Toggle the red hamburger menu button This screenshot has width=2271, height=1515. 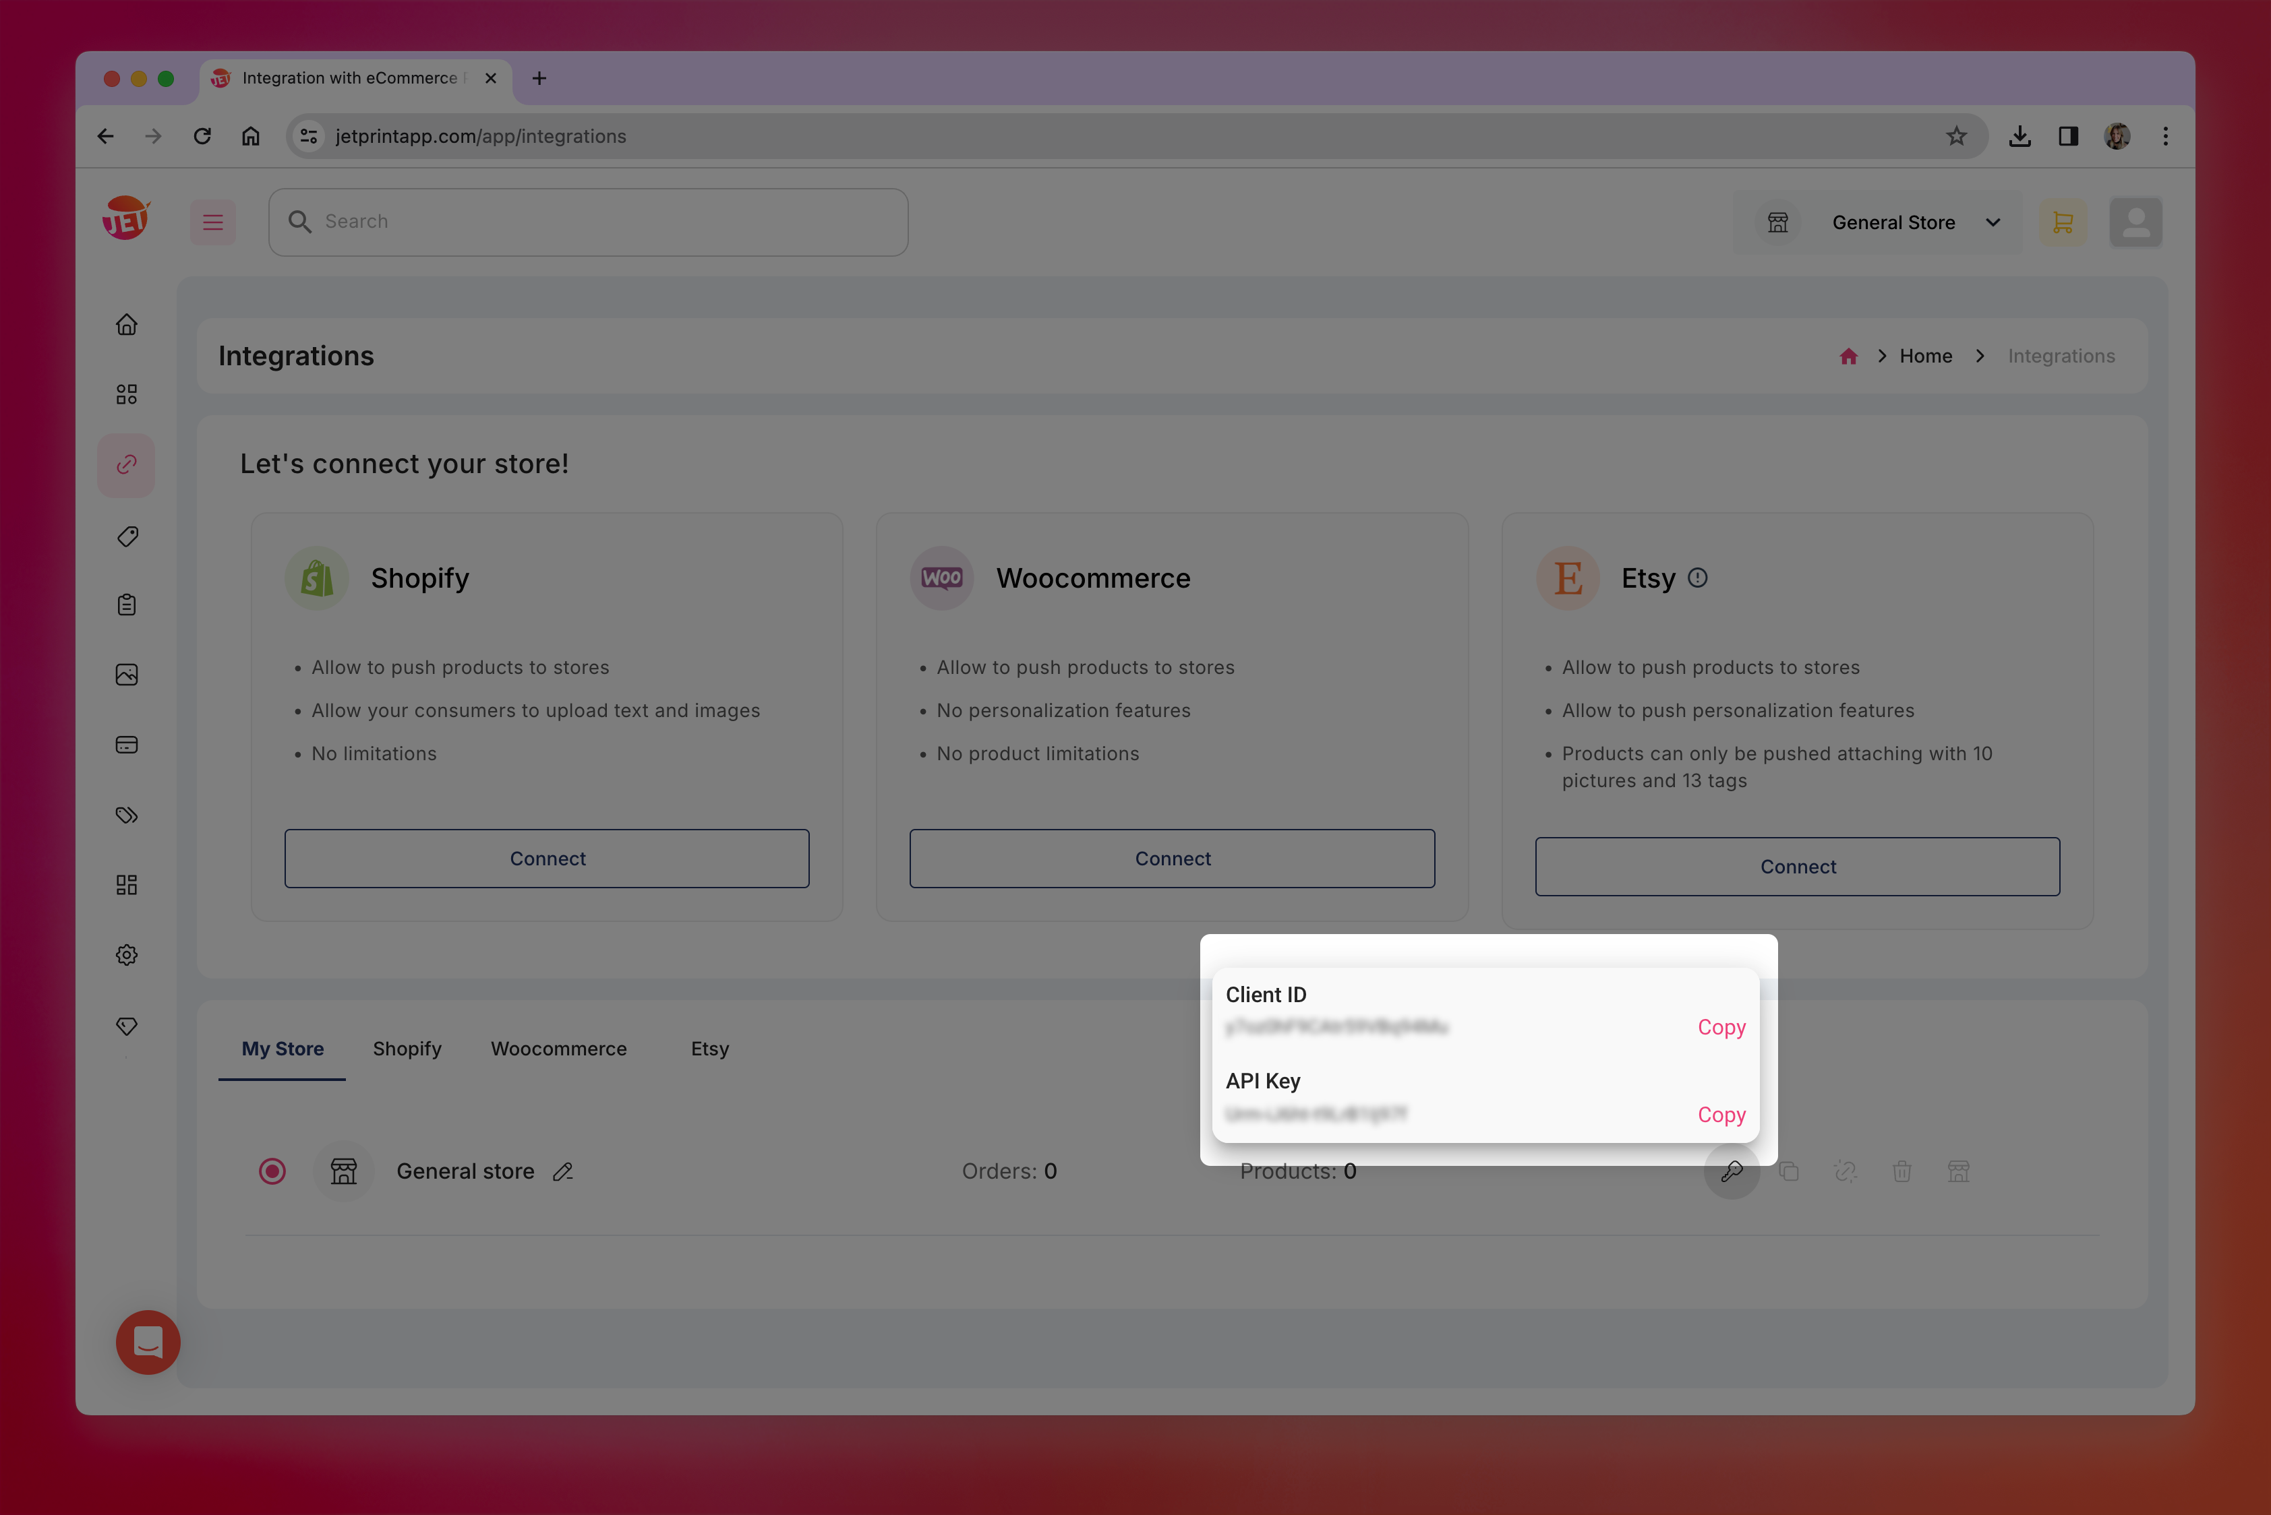click(212, 222)
